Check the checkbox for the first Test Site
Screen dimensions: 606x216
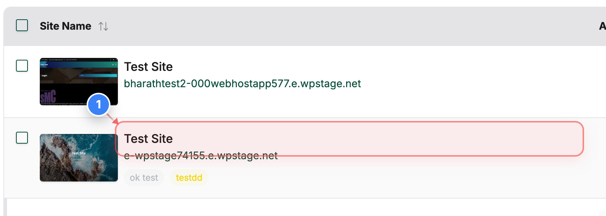pos(22,66)
